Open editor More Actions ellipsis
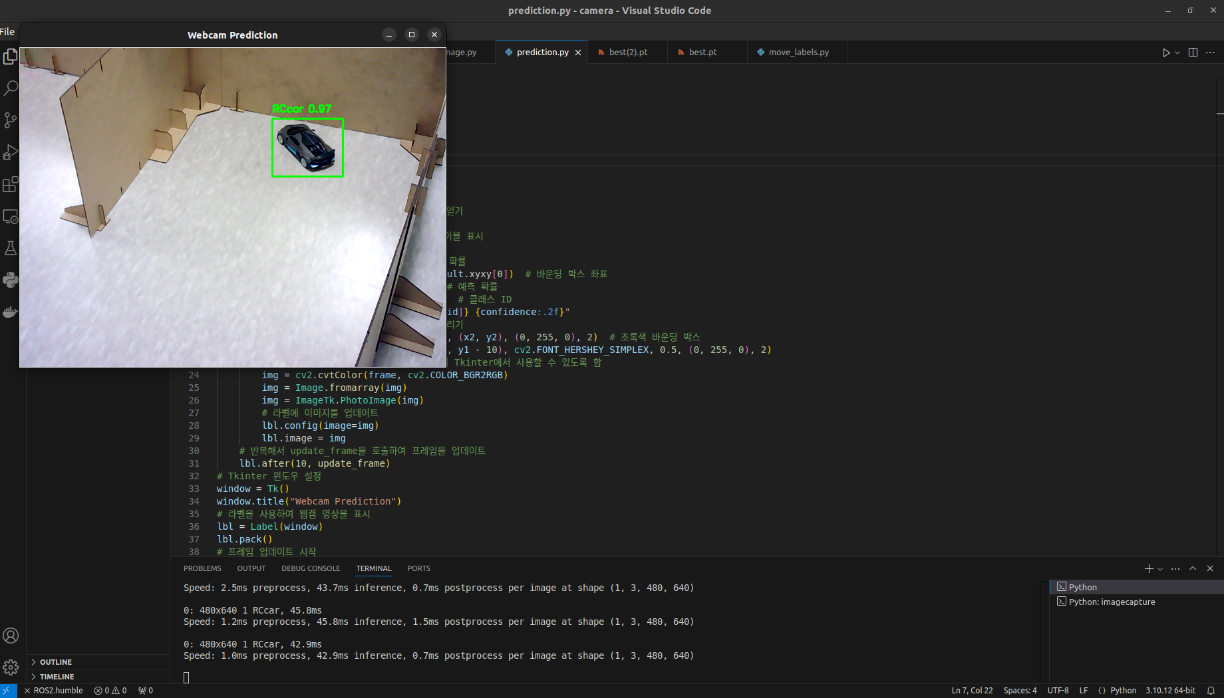Image resolution: width=1224 pixels, height=698 pixels. [1210, 53]
